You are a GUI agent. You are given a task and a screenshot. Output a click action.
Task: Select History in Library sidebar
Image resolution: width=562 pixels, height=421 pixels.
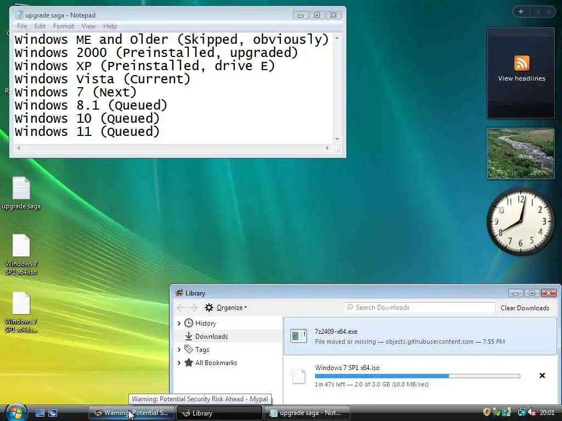pyautogui.click(x=205, y=323)
